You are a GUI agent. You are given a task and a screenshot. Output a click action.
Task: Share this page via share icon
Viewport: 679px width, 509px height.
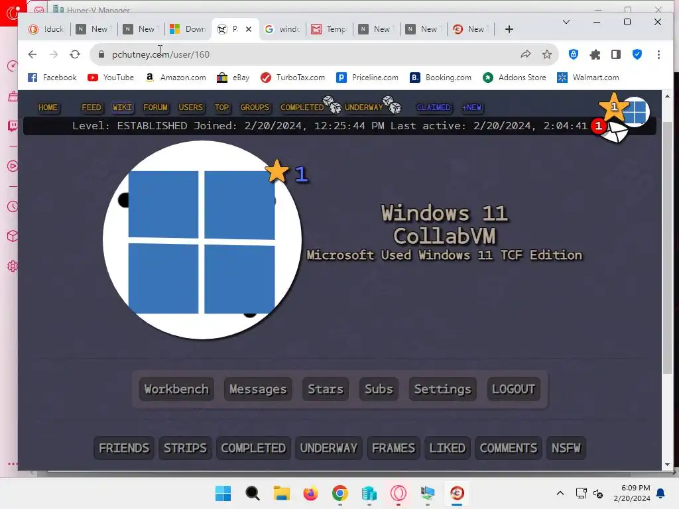click(526, 54)
